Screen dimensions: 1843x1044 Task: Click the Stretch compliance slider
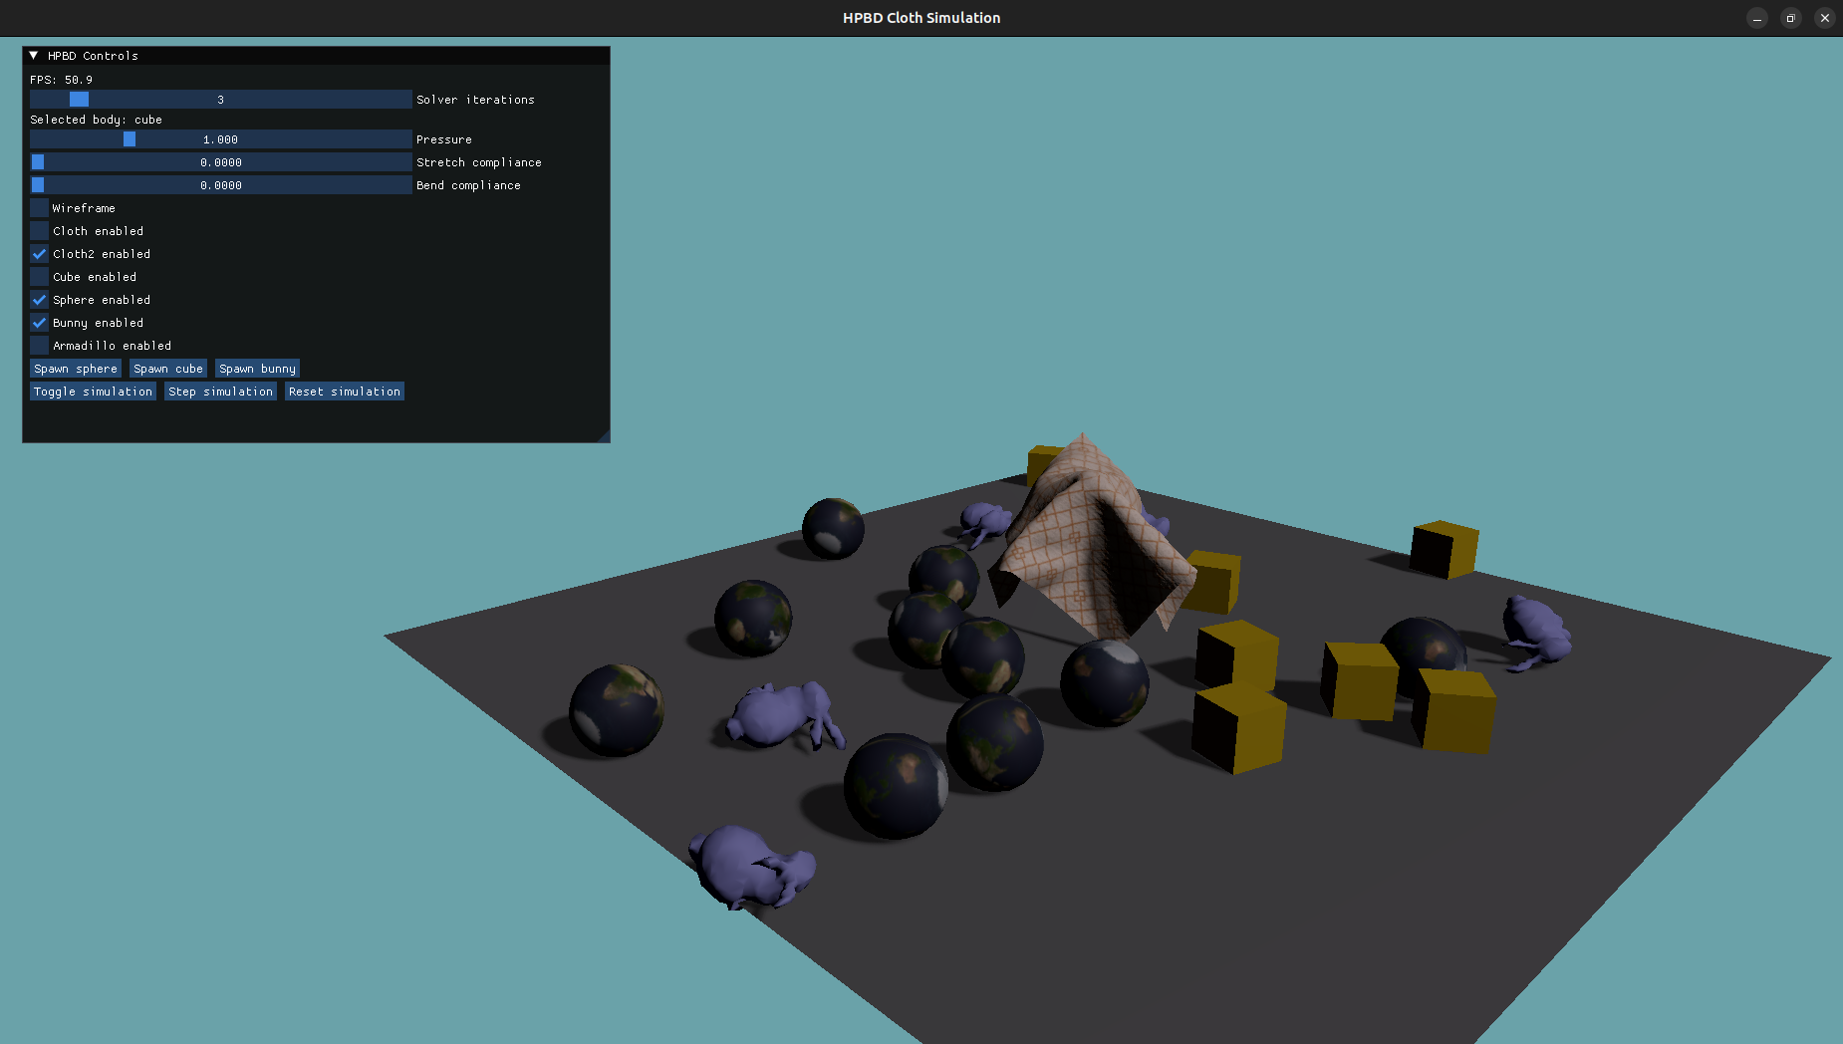(x=219, y=161)
